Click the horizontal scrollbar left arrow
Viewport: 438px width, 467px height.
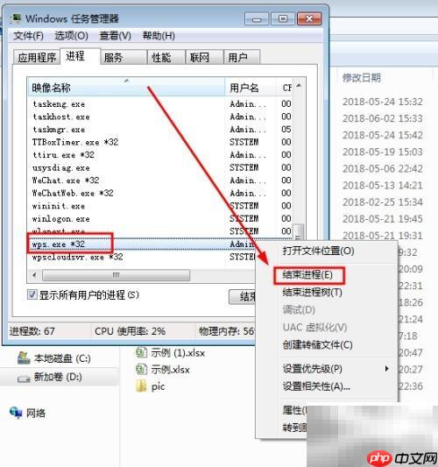coord(34,275)
